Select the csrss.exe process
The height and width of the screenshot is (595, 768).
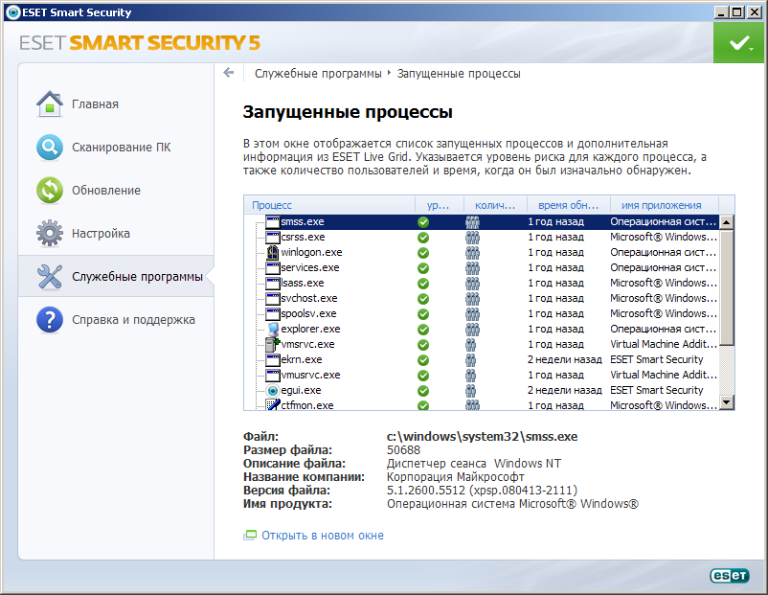coord(482,238)
